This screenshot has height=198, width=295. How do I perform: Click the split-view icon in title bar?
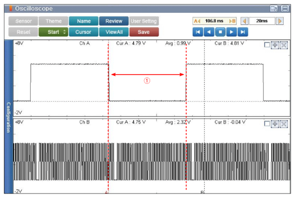285,8
